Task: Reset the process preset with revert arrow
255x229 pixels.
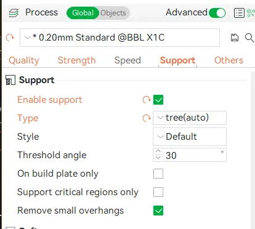Action: click(10, 38)
